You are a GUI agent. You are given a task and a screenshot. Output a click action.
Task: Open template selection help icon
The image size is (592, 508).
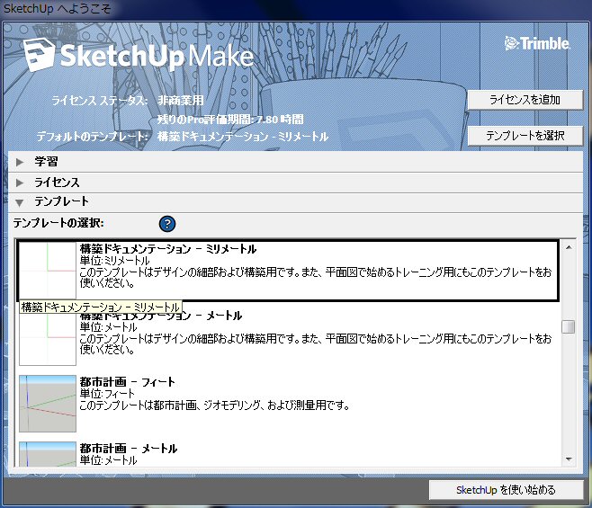pos(167,224)
